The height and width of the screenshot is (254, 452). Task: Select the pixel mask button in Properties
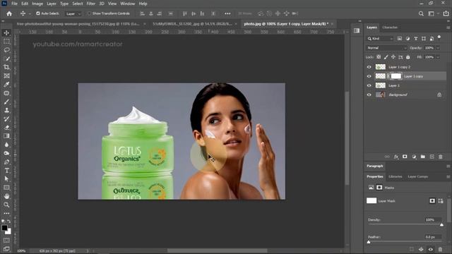pos(432,200)
